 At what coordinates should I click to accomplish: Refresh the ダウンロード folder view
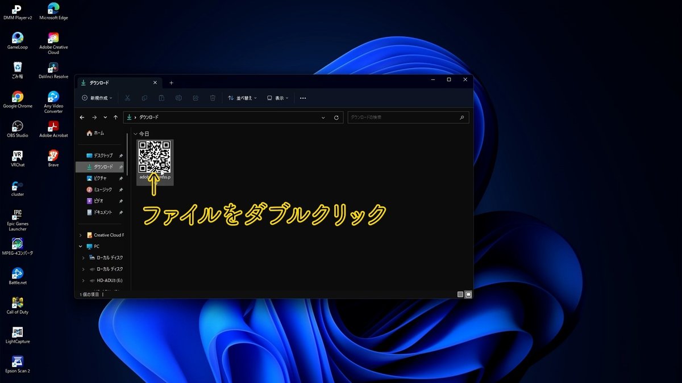pos(336,117)
